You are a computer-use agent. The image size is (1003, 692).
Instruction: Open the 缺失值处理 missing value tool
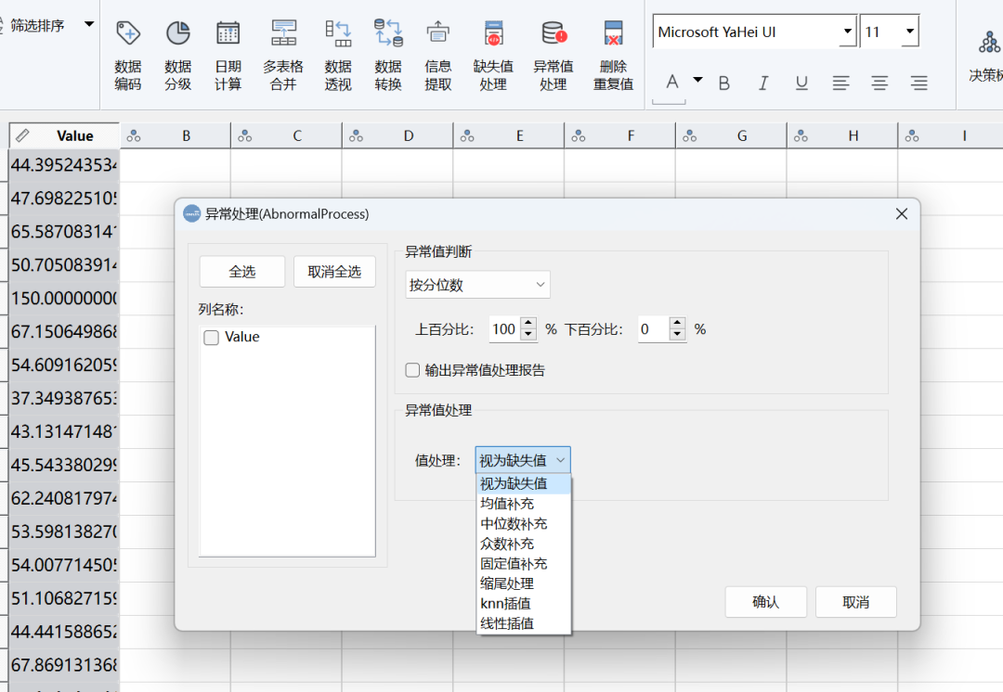click(x=493, y=34)
